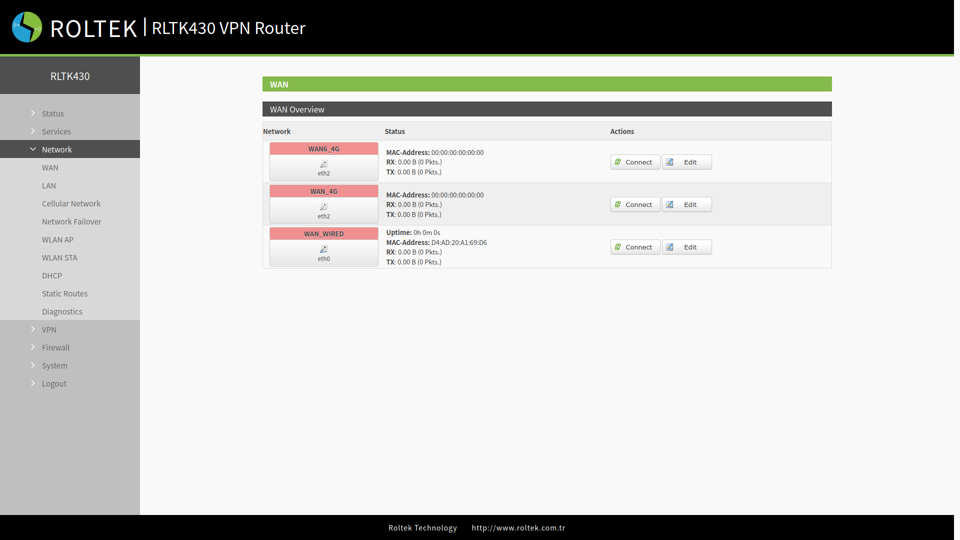This screenshot has height=540, width=960.
Task: Open the Diagnostics page
Action: [62, 311]
